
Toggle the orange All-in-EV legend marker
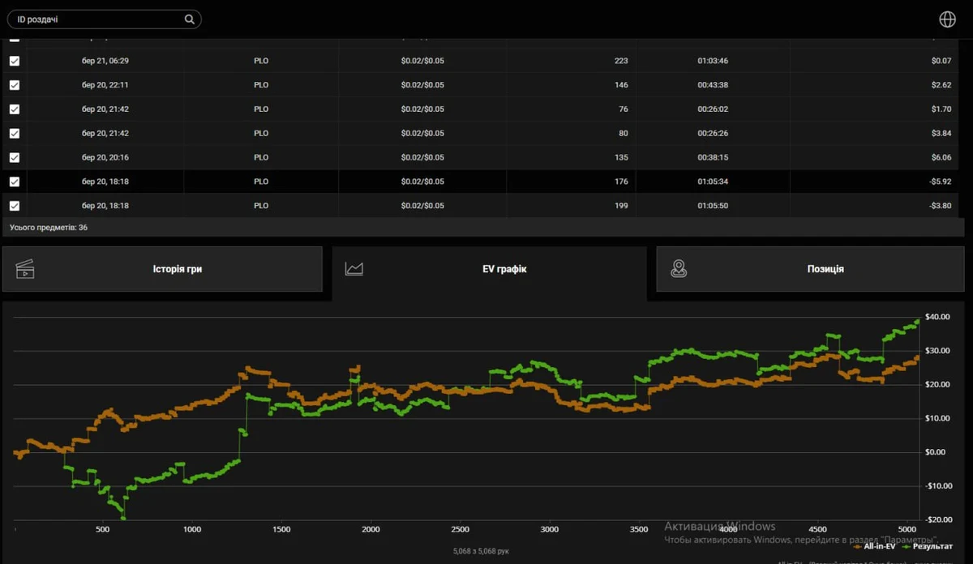(x=858, y=546)
